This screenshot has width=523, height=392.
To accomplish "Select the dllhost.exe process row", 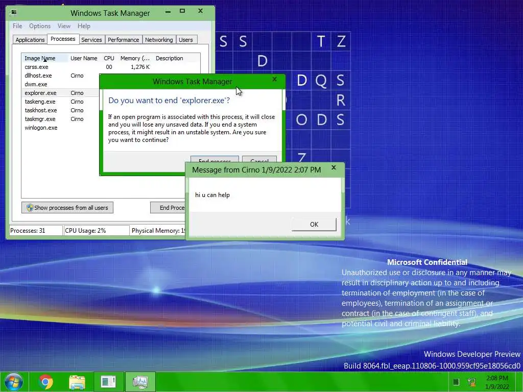I will click(x=61, y=76).
